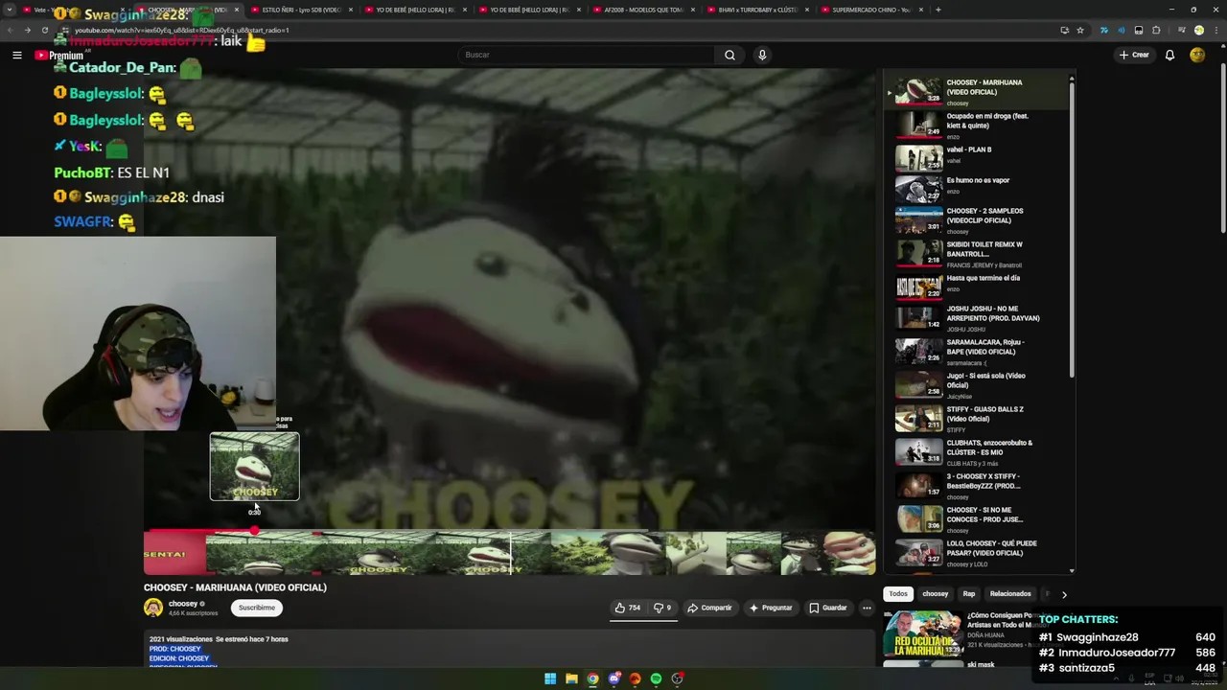Viewport: 1227px width, 690px height.
Task: Save video with Guardar button
Action: point(828,608)
